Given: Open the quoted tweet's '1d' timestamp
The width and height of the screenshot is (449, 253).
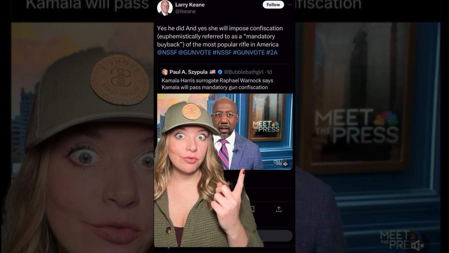Looking at the screenshot, I should [x=269, y=72].
